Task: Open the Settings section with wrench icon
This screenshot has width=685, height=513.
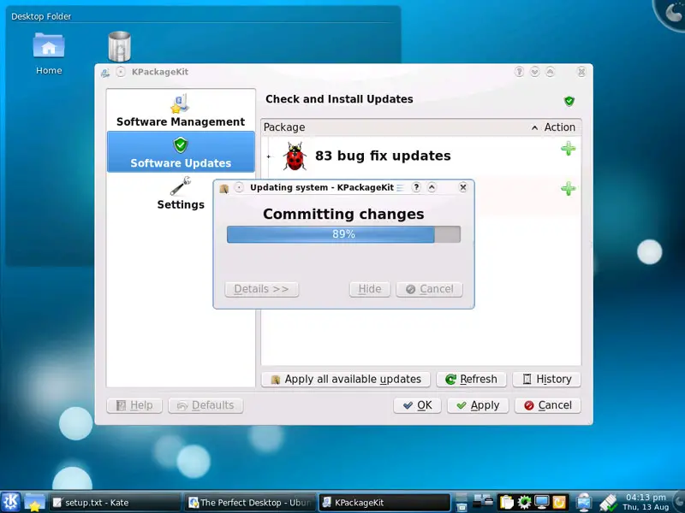Action: pyautogui.click(x=181, y=193)
